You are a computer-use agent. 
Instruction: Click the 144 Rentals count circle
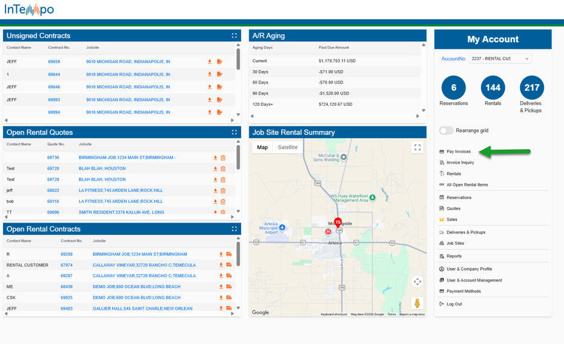[x=493, y=88]
